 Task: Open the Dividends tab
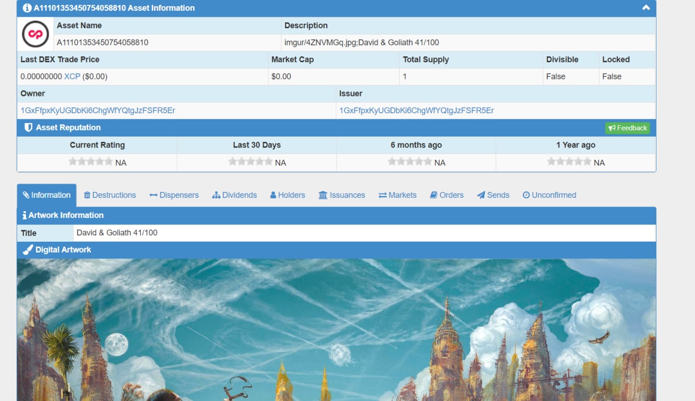point(235,195)
